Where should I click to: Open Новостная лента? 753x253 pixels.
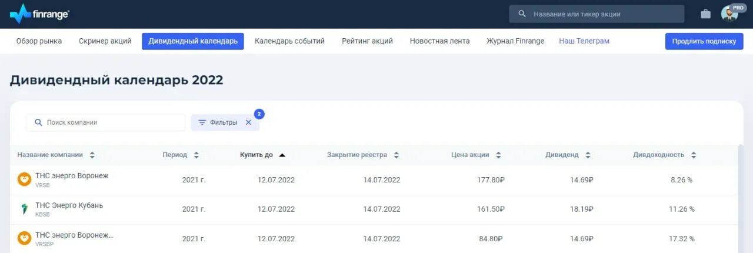coord(439,41)
